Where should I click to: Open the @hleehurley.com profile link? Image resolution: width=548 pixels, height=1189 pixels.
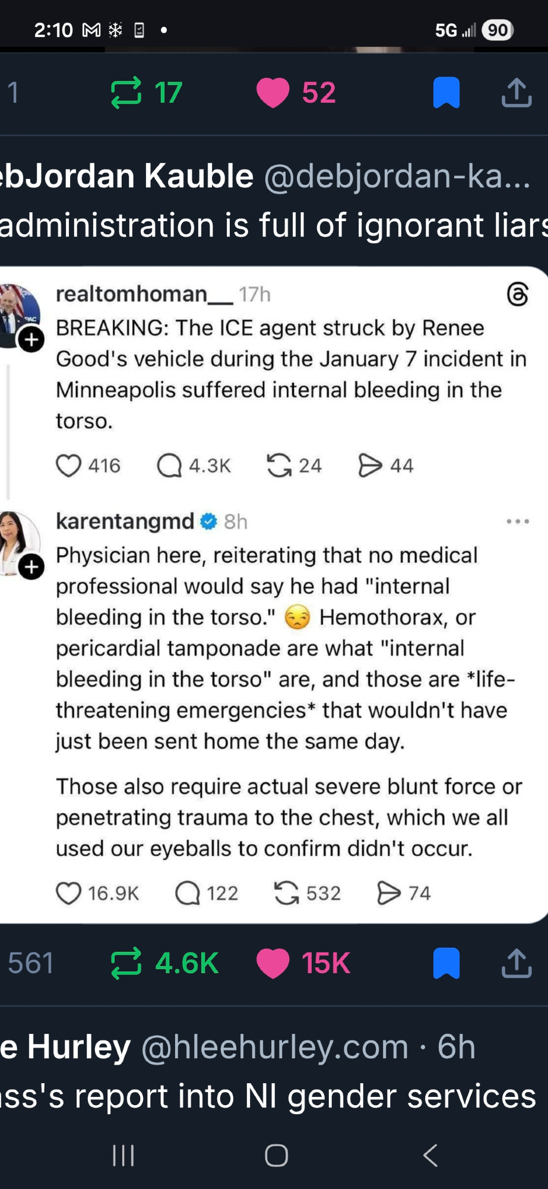tap(275, 1047)
